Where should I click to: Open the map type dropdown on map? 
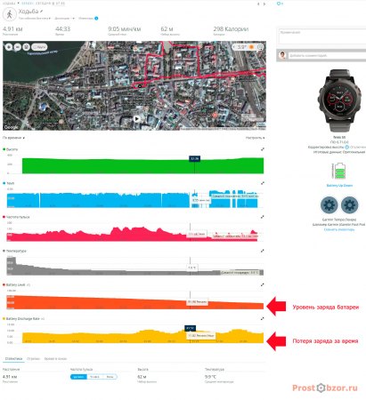tap(39, 47)
